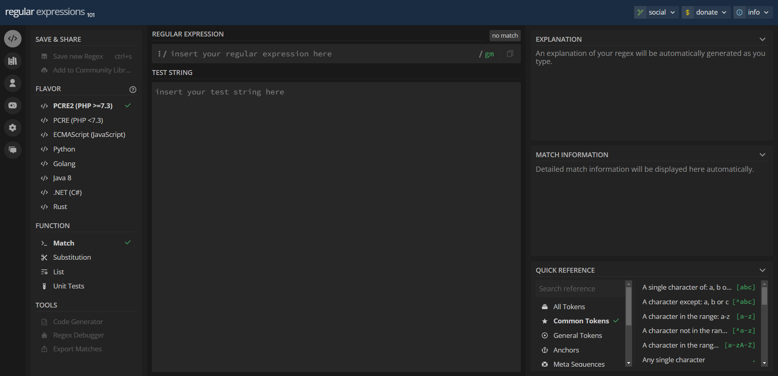Click token list scroll down arrow
This screenshot has height=376, width=778.
[x=764, y=363]
